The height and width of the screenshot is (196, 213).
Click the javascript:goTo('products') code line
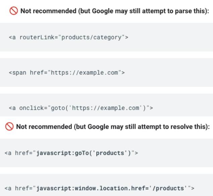72,153
